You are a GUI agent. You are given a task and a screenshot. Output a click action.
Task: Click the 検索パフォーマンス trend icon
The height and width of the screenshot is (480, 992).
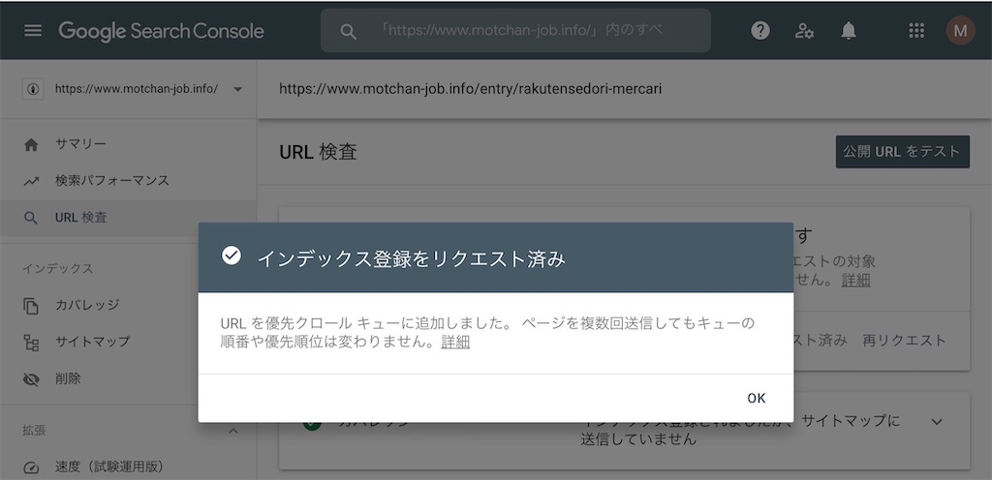pos(31,181)
